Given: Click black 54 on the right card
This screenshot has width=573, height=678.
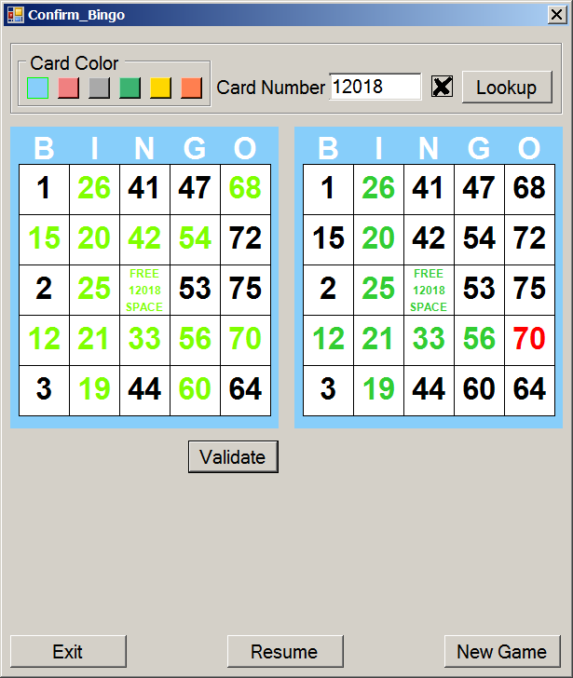Looking at the screenshot, I should 479,239.
